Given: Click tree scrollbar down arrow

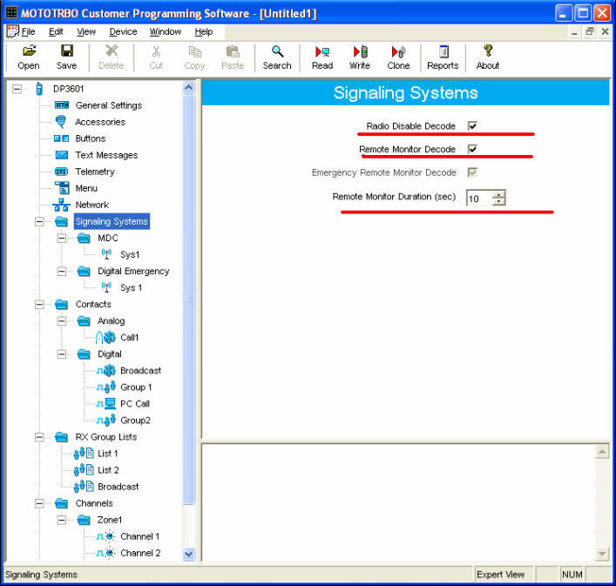Looking at the screenshot, I should click(189, 554).
